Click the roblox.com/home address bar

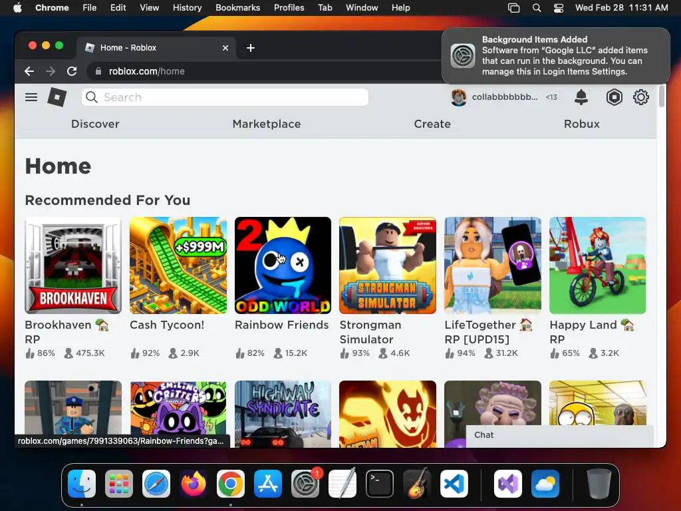coord(264,71)
